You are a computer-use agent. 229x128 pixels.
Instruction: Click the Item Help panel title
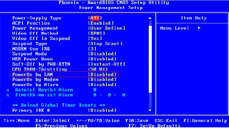coord(194,18)
